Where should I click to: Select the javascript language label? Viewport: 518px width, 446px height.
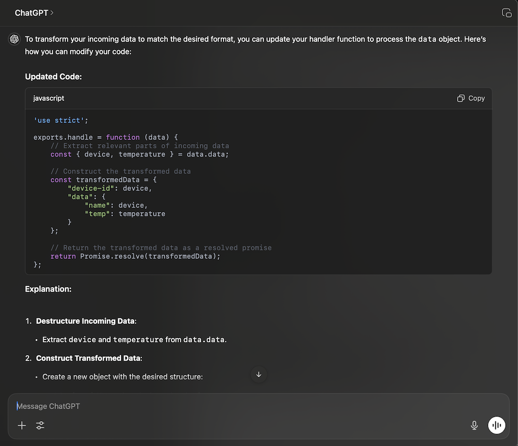48,98
